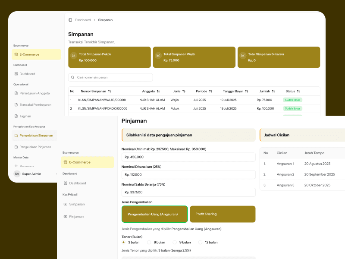Select the 6 bulan tenor option
The image size is (345, 259).
click(x=149, y=242)
